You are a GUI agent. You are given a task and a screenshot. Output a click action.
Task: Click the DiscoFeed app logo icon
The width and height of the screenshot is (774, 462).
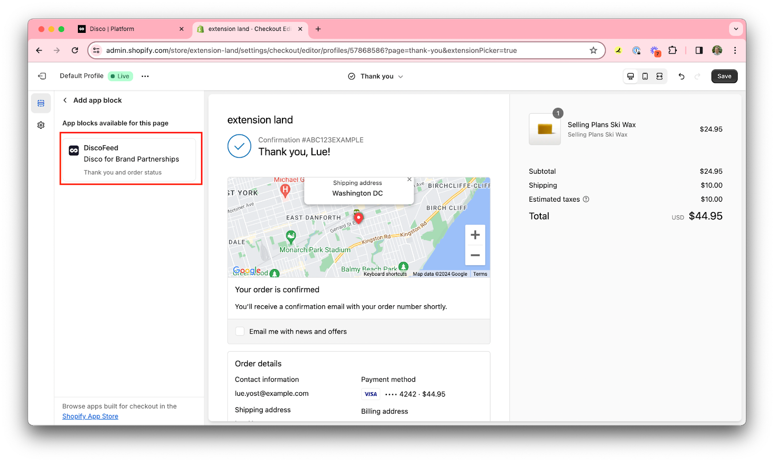74,150
